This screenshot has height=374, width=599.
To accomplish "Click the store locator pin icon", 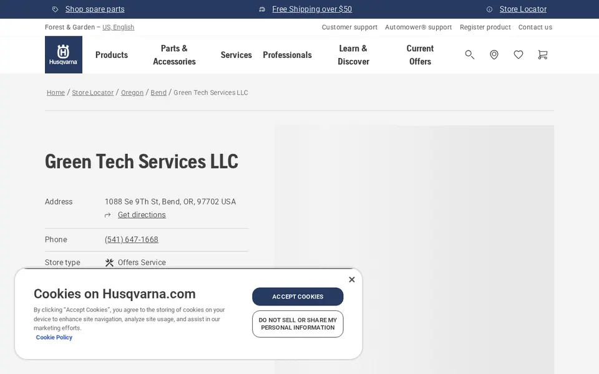I will [494, 55].
